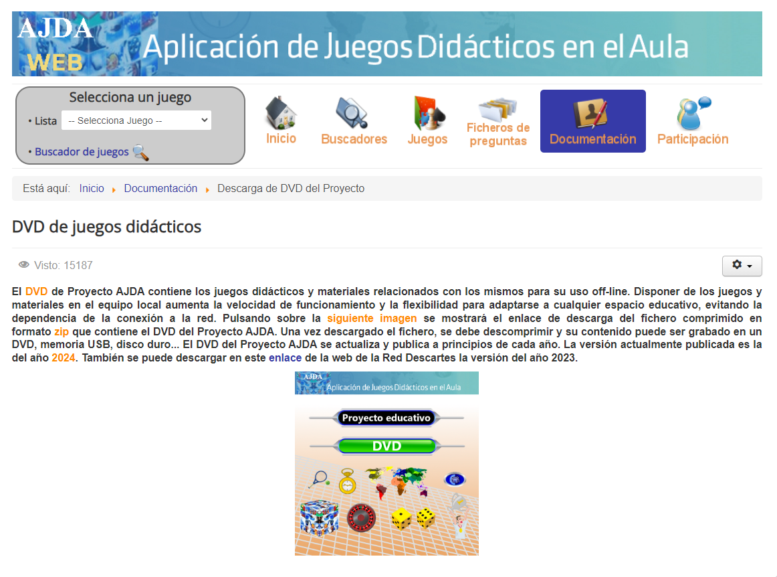Viewport: 777px width, 577px height.
Task: Open Buscadores magnifier icon
Action: pos(352,112)
